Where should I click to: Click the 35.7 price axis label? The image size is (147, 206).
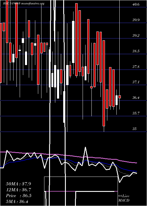tap(136, 113)
